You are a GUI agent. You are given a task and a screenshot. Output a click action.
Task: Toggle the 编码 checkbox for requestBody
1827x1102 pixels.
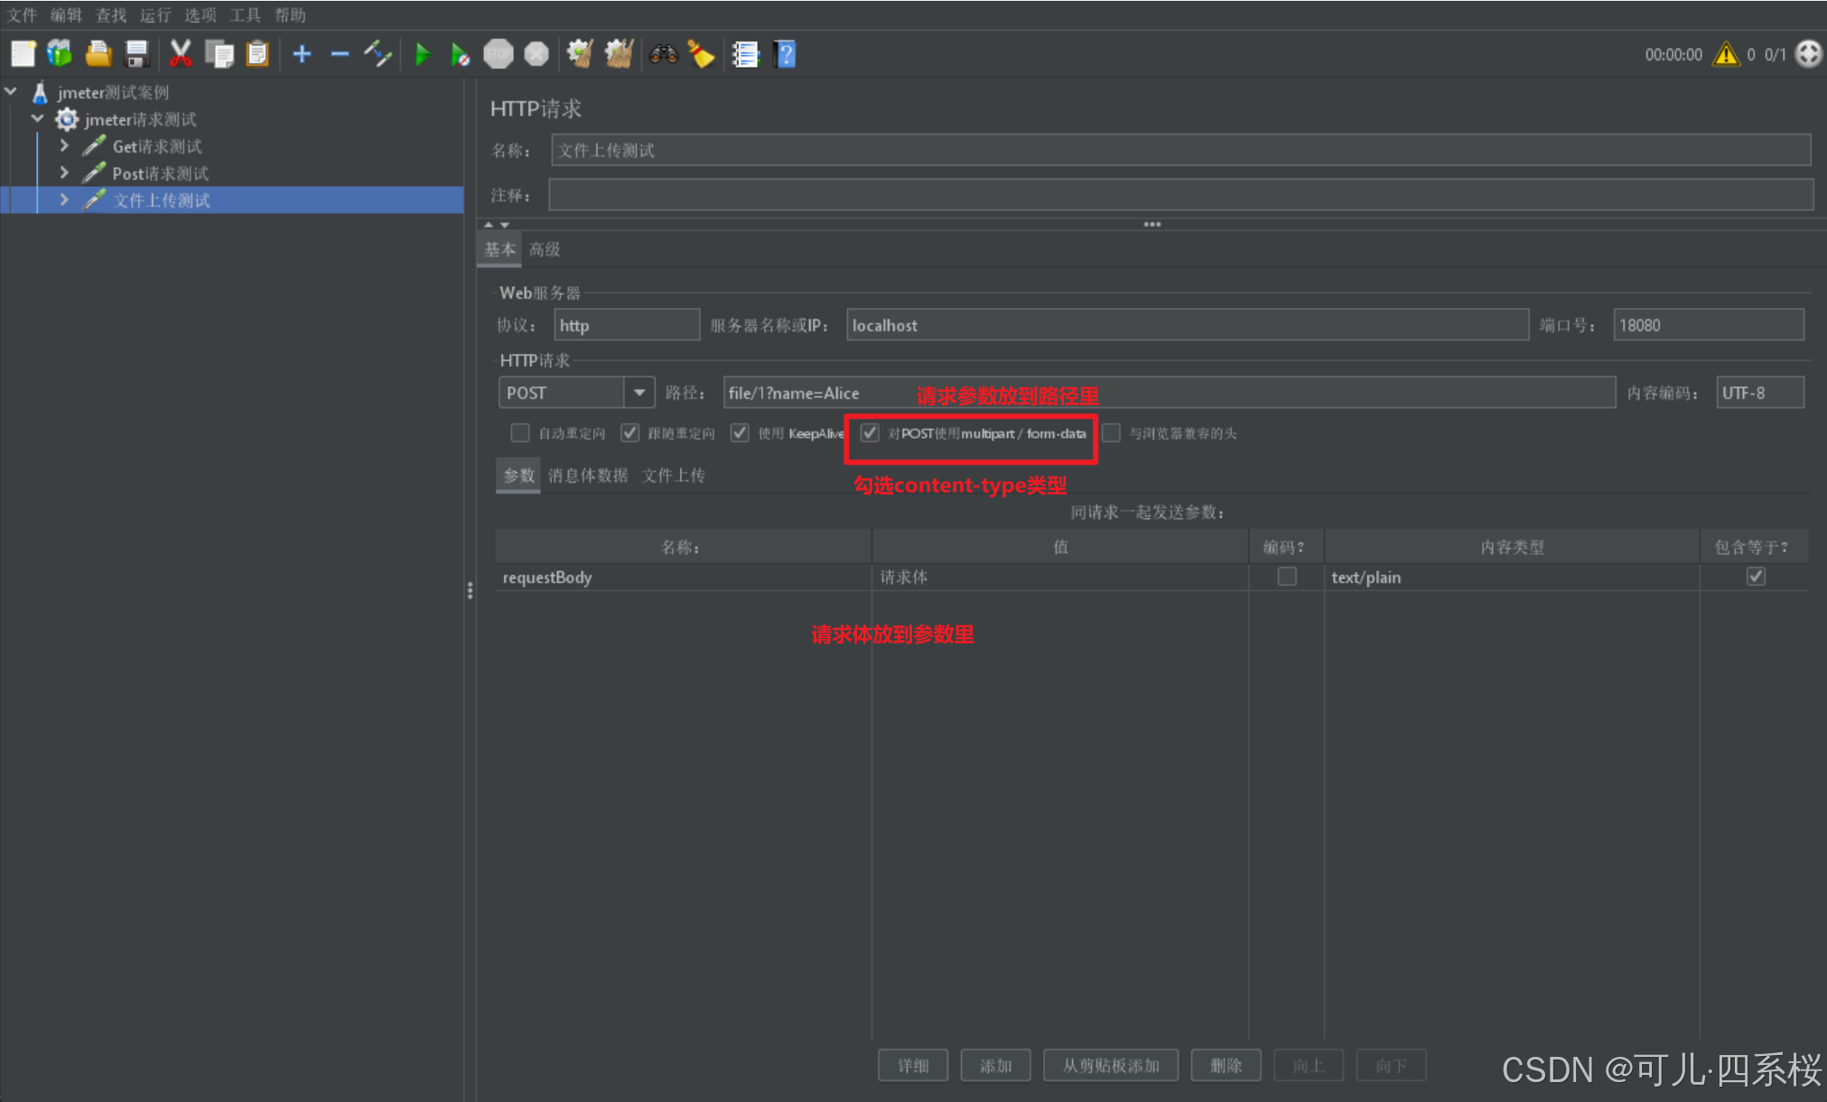(1287, 576)
